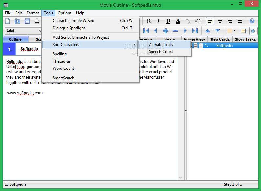Launch Character Profile Wizard
Screen dimensions: 261x191
[x=91, y=20]
